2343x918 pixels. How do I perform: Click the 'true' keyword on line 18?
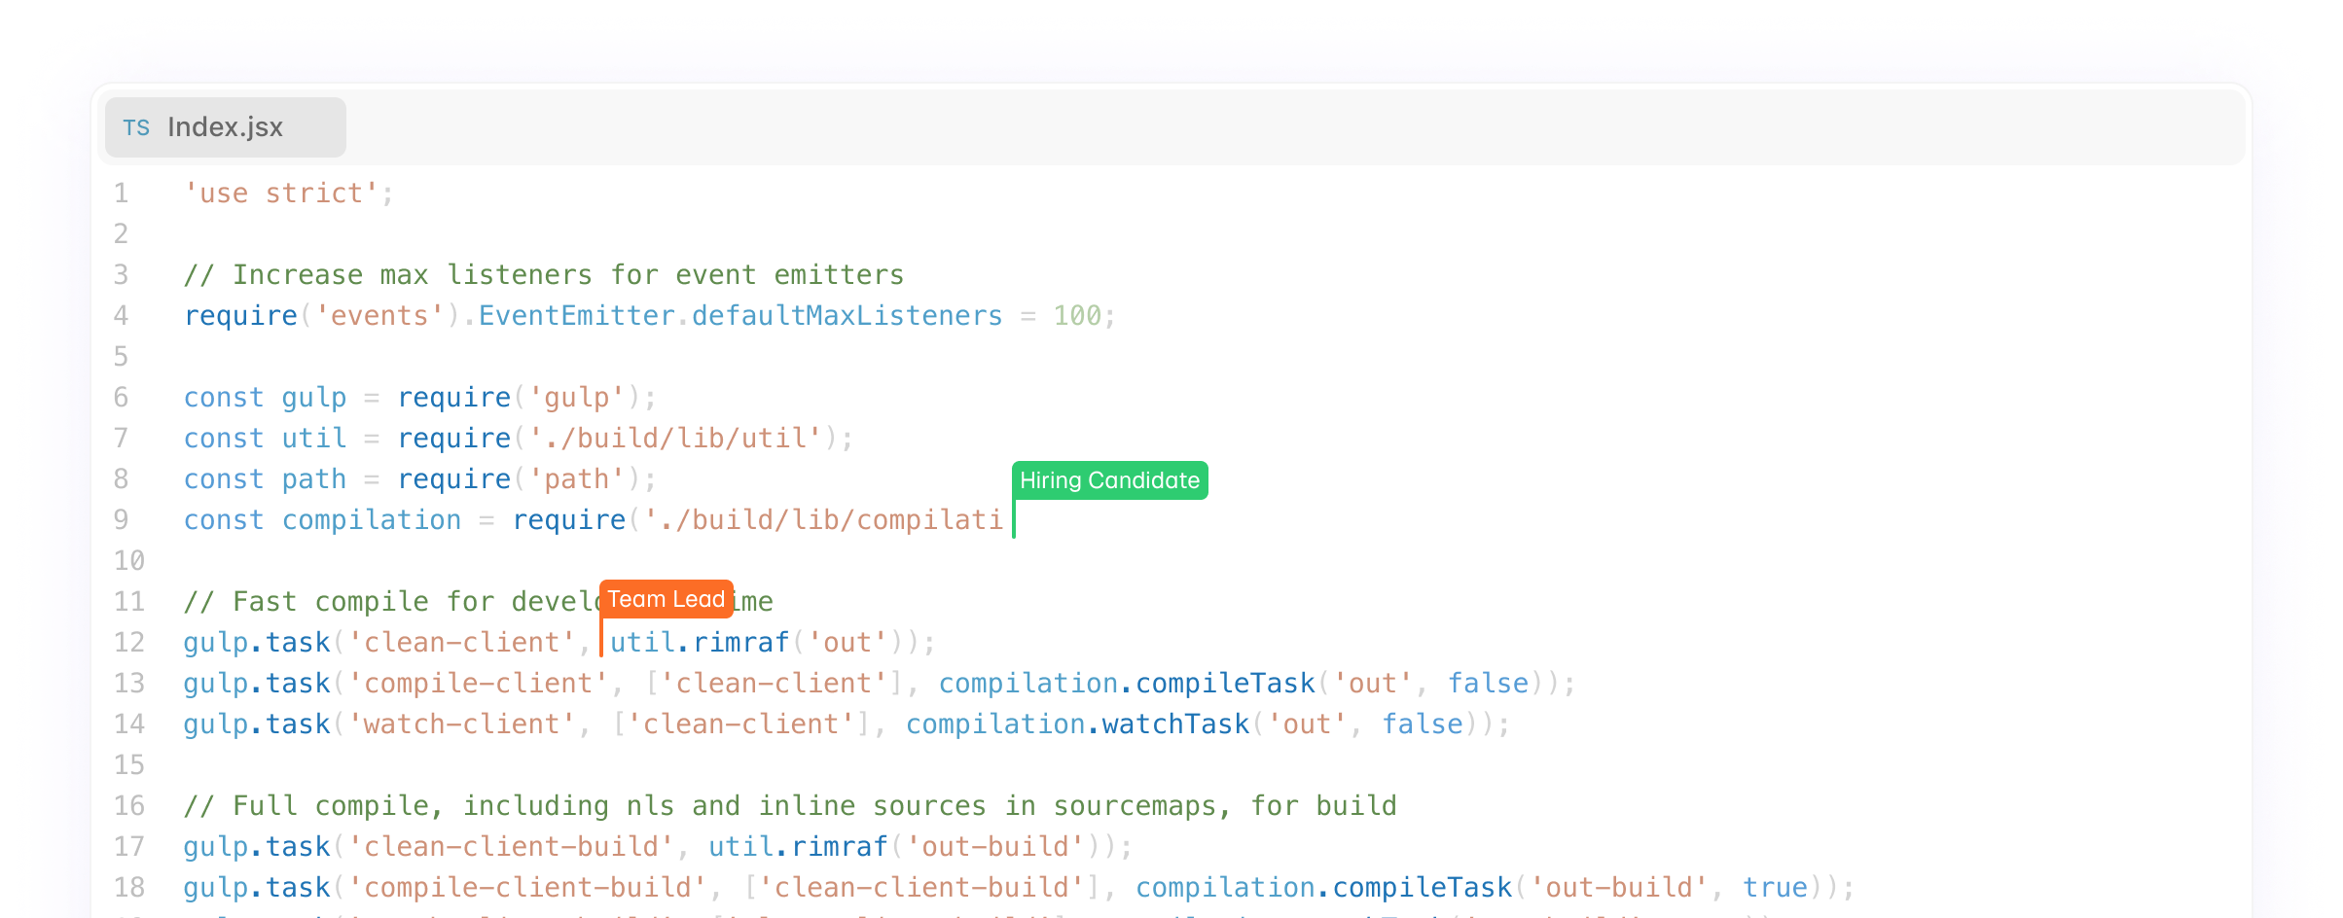[1774, 888]
